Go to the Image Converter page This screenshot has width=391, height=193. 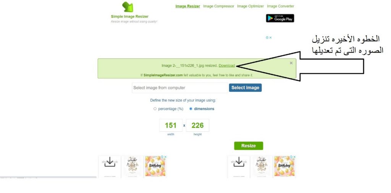pos(281,6)
